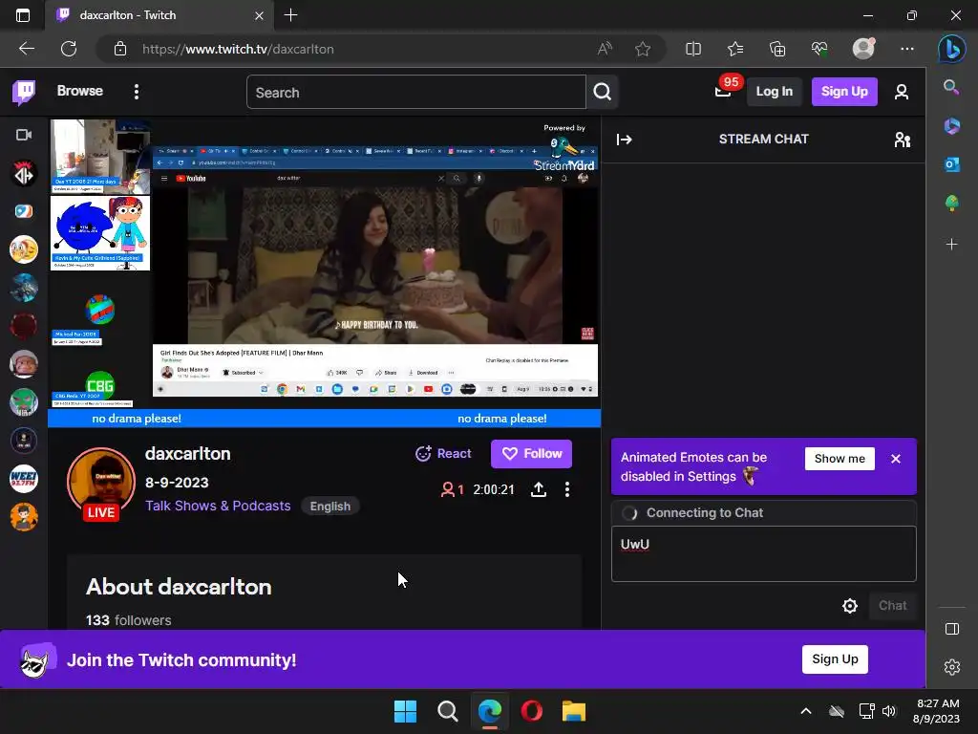The width and height of the screenshot is (978, 734).
Task: Focus the Twitch Search field
Action: tap(416, 93)
